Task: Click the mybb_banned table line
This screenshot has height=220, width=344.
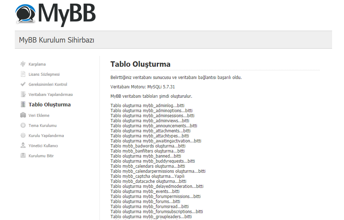Action: click(x=146, y=156)
